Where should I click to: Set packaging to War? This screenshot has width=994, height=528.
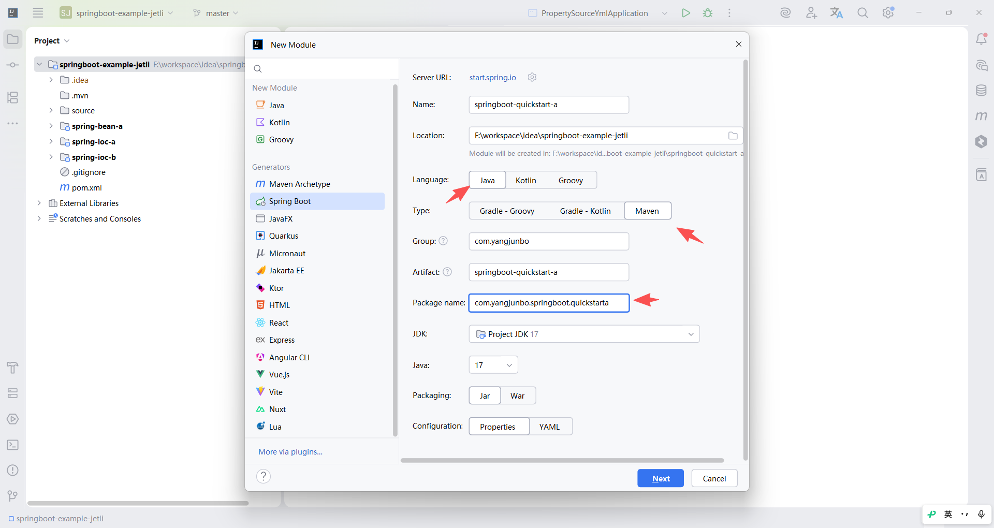tap(518, 395)
